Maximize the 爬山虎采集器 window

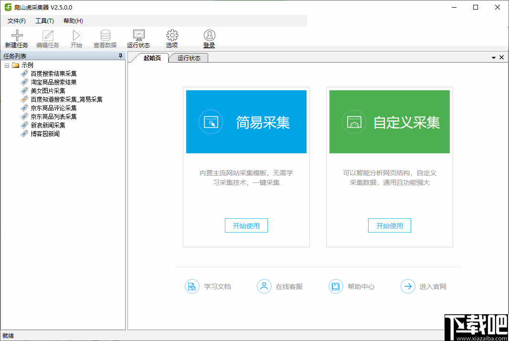pyautogui.click(x=476, y=7)
